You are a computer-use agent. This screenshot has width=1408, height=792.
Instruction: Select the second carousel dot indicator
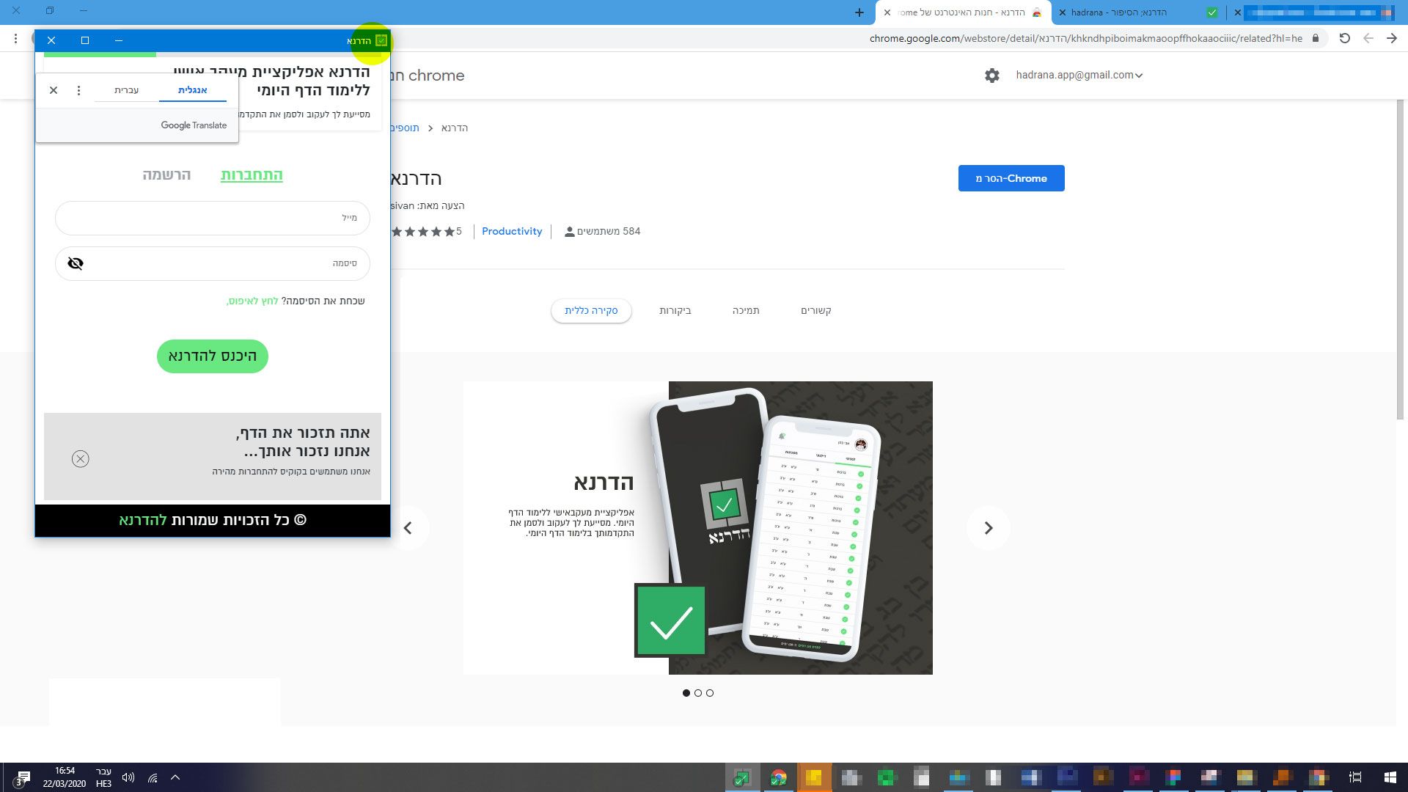[698, 693]
